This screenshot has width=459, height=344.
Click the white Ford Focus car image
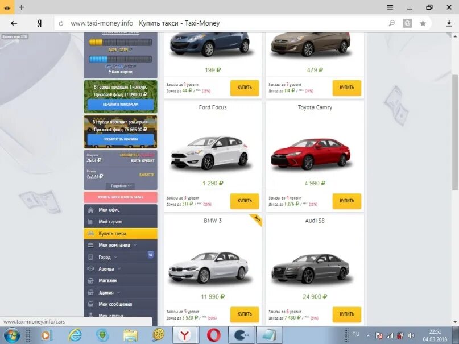[210, 153]
